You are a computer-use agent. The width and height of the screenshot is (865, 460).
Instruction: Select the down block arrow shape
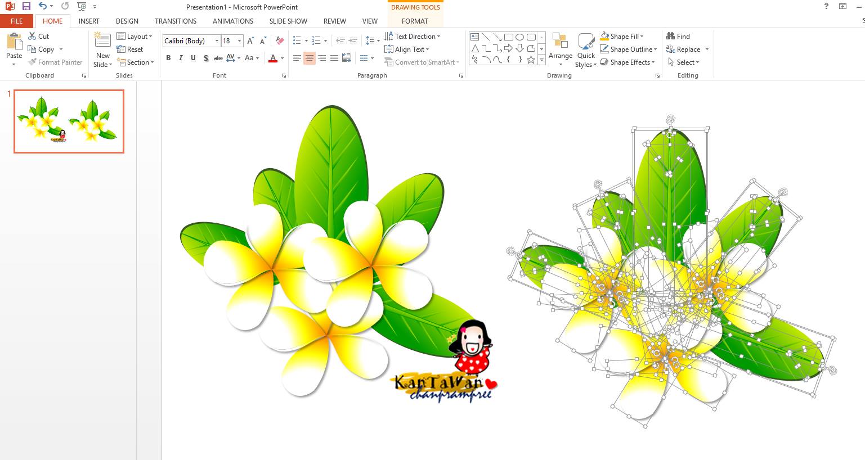point(519,48)
